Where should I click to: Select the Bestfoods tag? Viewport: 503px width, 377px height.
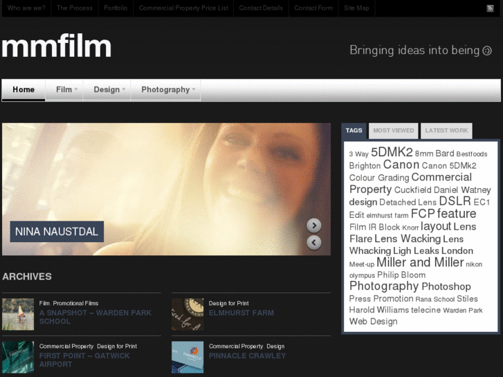pyautogui.click(x=472, y=154)
